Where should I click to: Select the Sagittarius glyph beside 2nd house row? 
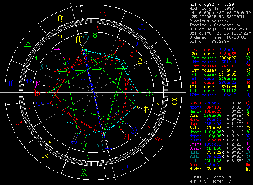(x=248, y=54)
